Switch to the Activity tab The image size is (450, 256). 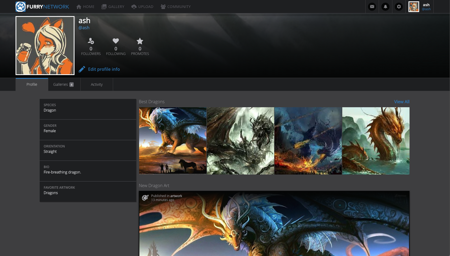click(97, 84)
